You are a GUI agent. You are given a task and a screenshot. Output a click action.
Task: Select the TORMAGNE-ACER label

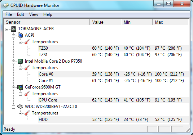pos(36,29)
